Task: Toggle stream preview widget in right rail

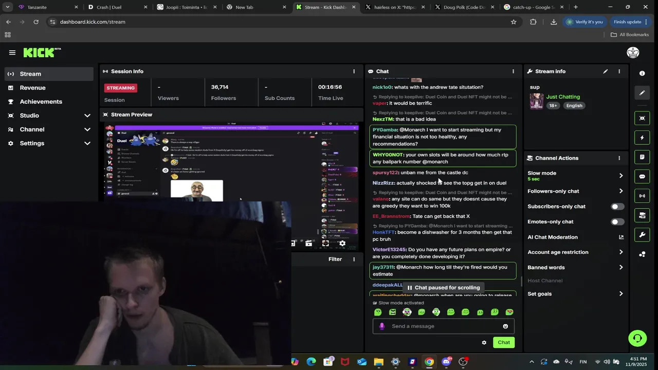Action: [642, 118]
